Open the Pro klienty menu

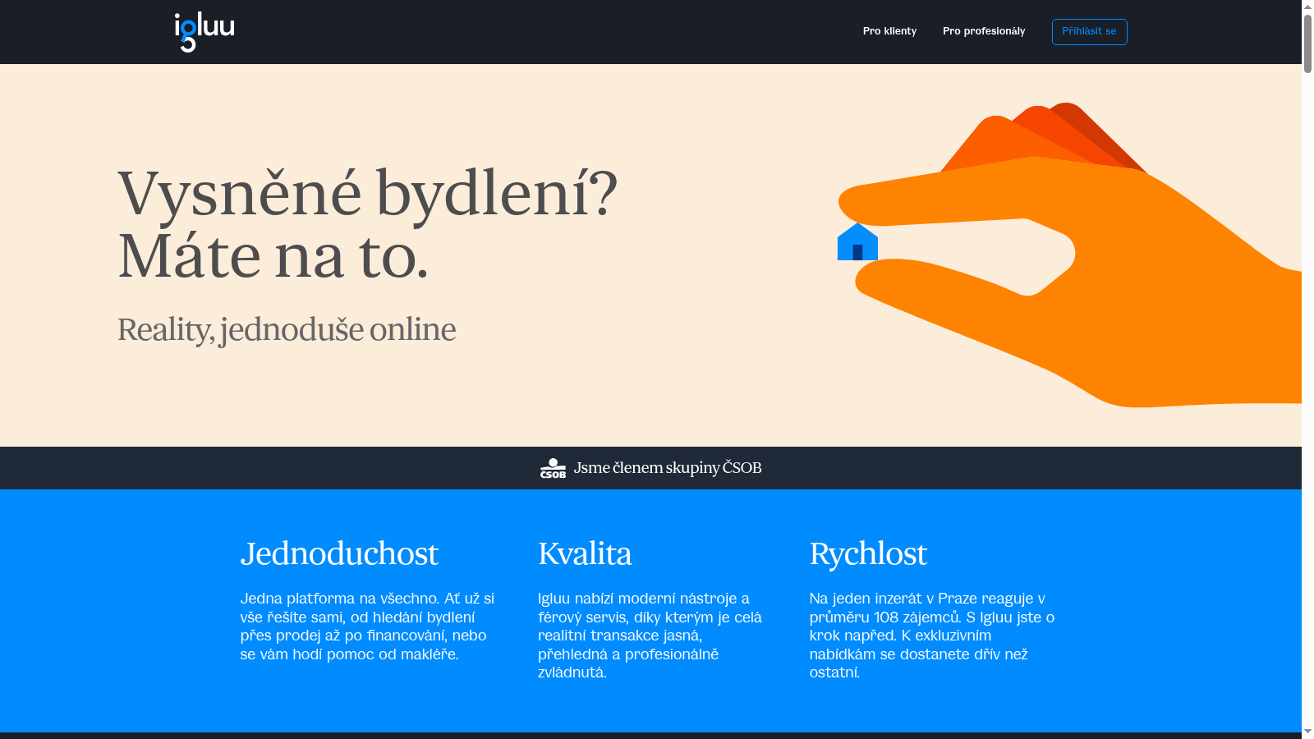[889, 31]
